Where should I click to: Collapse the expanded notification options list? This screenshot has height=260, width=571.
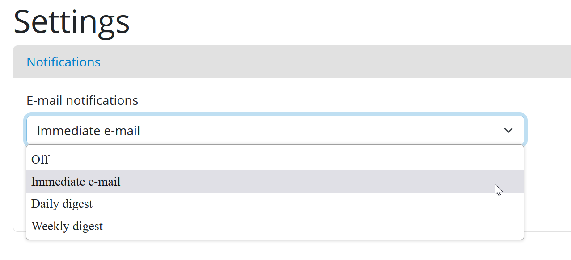point(508,130)
